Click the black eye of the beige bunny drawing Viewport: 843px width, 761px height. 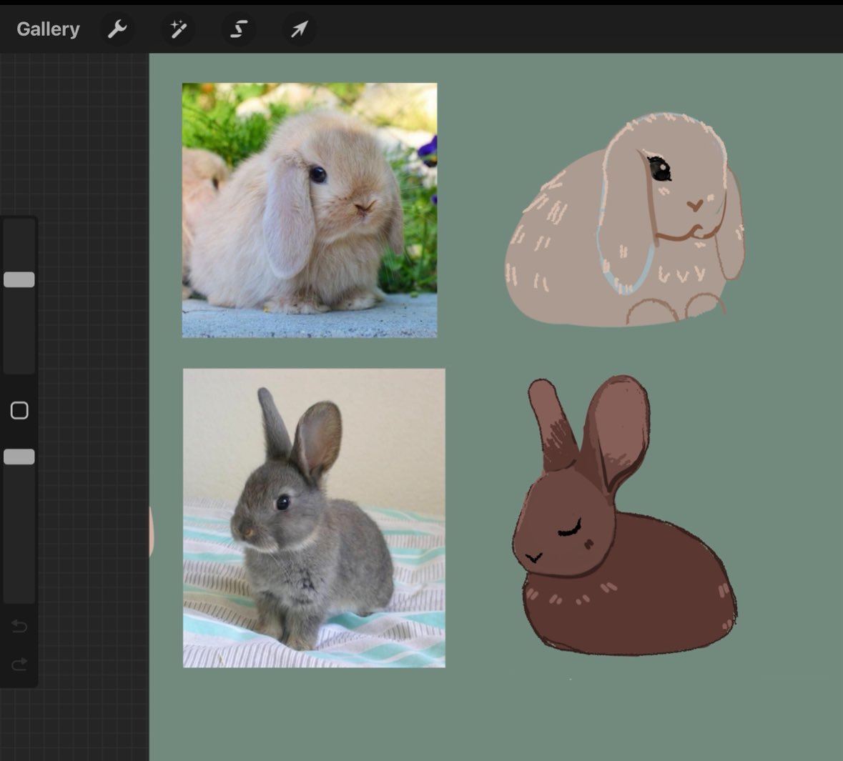tap(659, 169)
